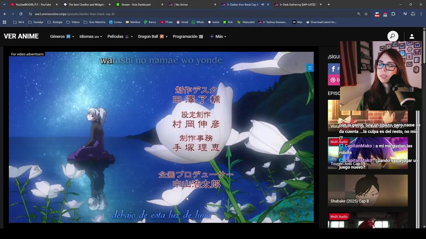Open the apps grid in bookmarks bar

[4, 22]
